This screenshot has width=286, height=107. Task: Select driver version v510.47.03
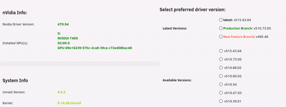point(221,93)
